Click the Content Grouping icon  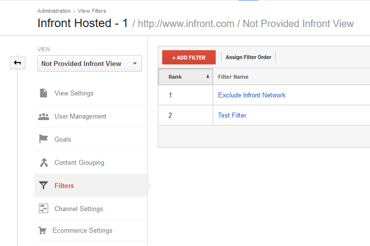pyautogui.click(x=44, y=162)
